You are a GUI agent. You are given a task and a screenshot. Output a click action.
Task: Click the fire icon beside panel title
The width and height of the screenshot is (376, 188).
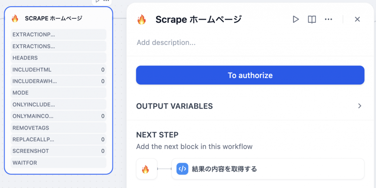[141, 19]
